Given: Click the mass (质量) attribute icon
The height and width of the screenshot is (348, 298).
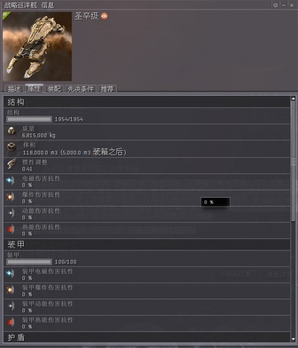Looking at the screenshot, I should (12, 131).
